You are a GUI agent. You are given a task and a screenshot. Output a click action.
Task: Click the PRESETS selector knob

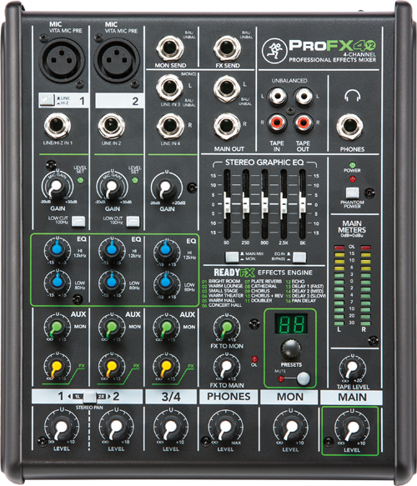click(291, 349)
